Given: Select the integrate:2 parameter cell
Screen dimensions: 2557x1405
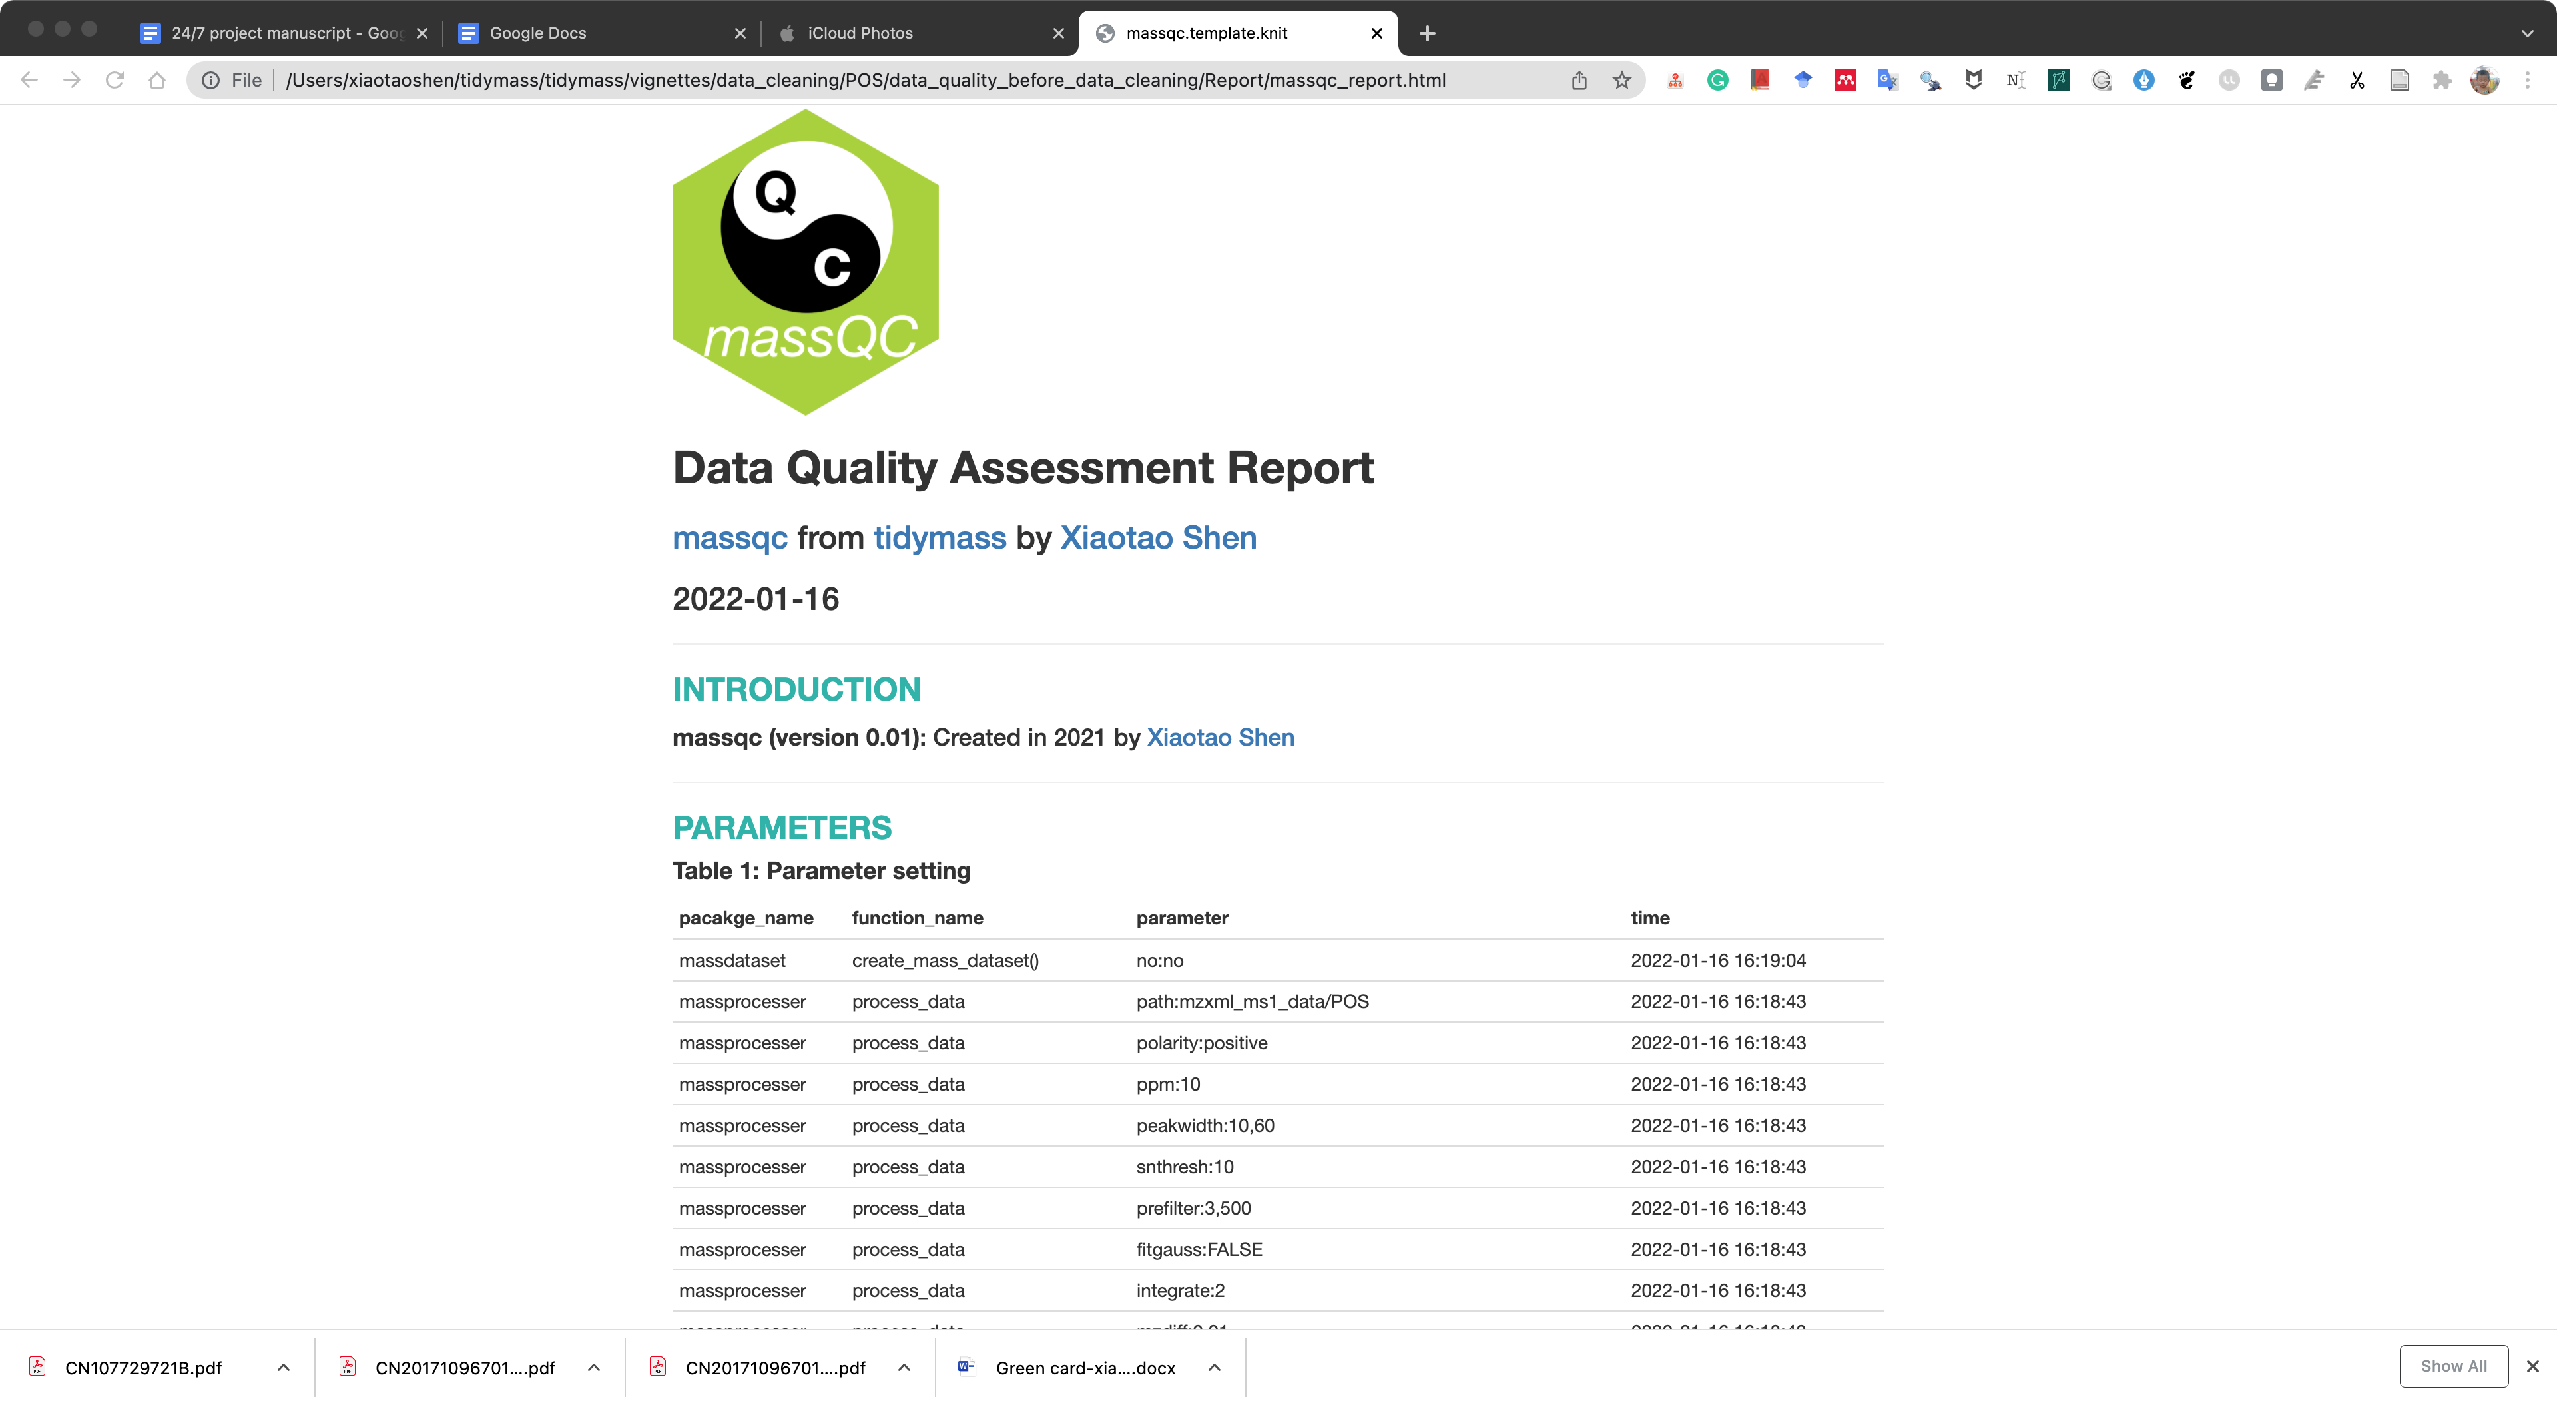Looking at the screenshot, I should tap(1180, 1291).
